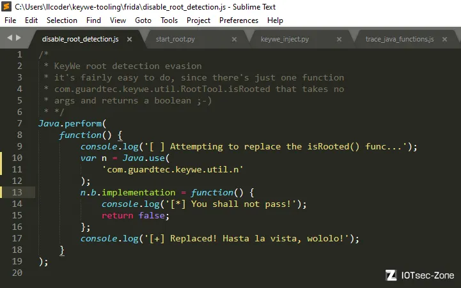Screen dimensions: 461x288
Task: Click the 'You shall not pass!' string
Action: coord(241,204)
